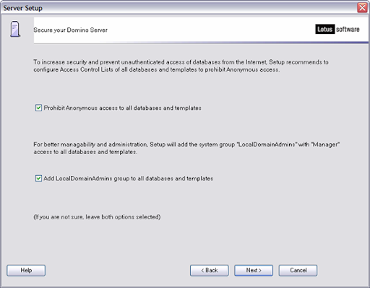Proceed with the Next button
The image size is (370, 288).
pyautogui.click(x=254, y=271)
